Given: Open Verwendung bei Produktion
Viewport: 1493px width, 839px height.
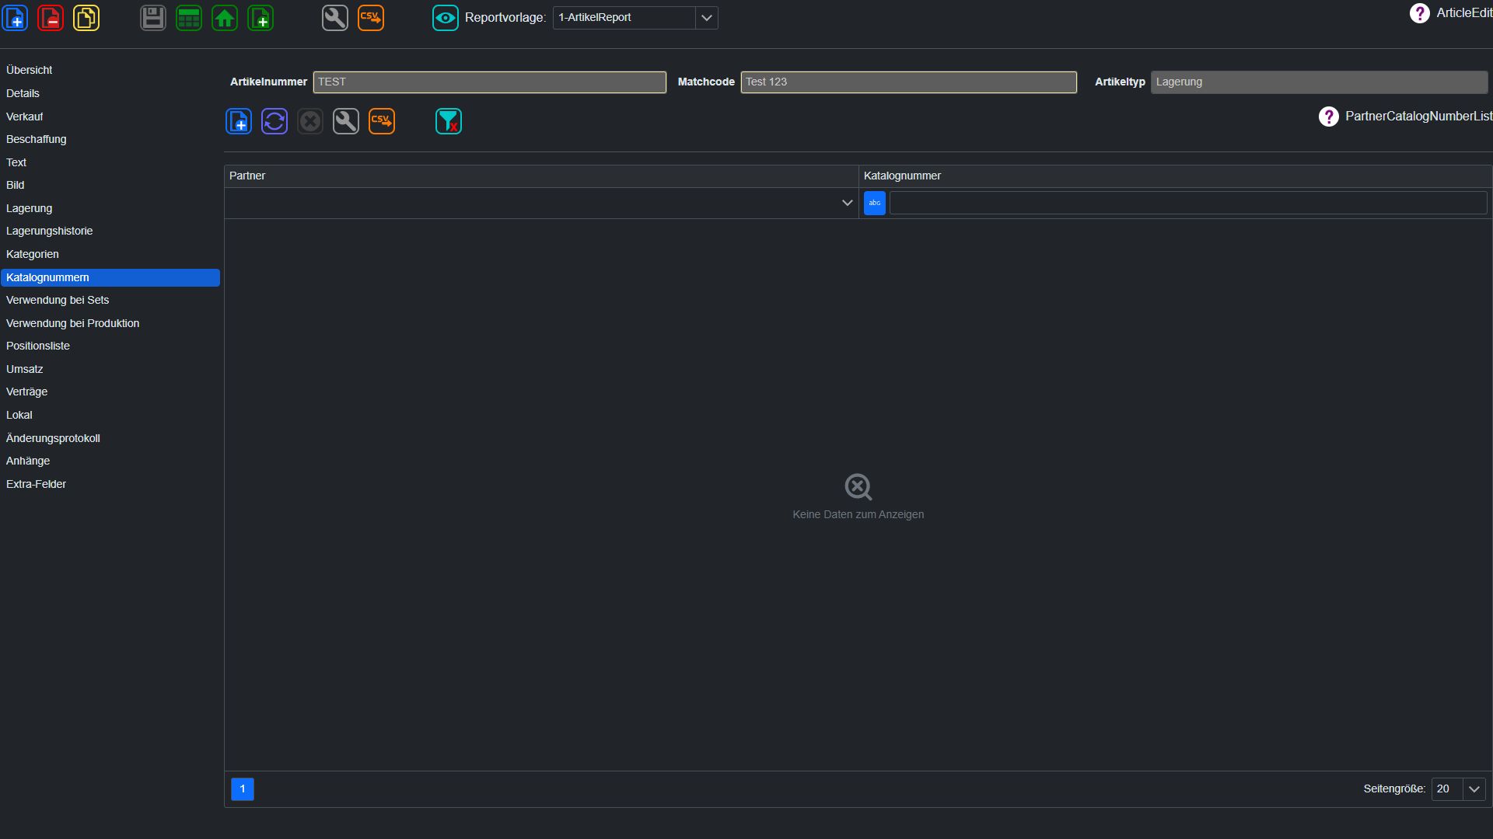Looking at the screenshot, I should (110, 323).
